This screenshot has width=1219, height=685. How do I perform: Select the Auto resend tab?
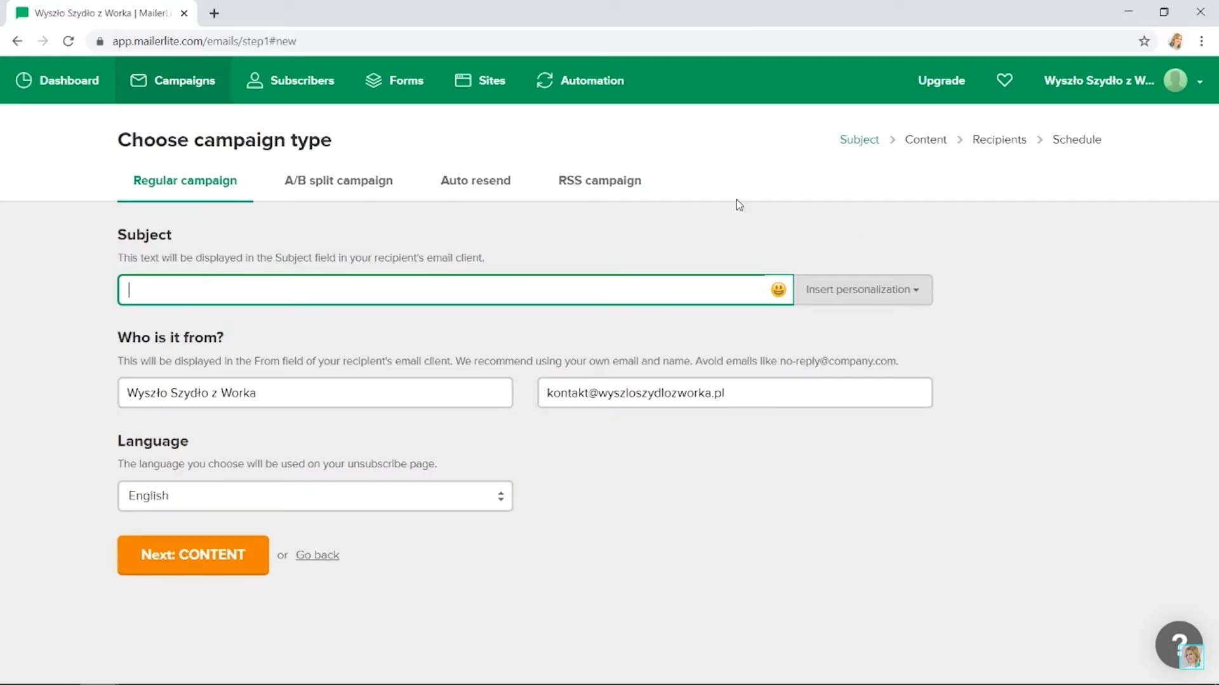(476, 181)
